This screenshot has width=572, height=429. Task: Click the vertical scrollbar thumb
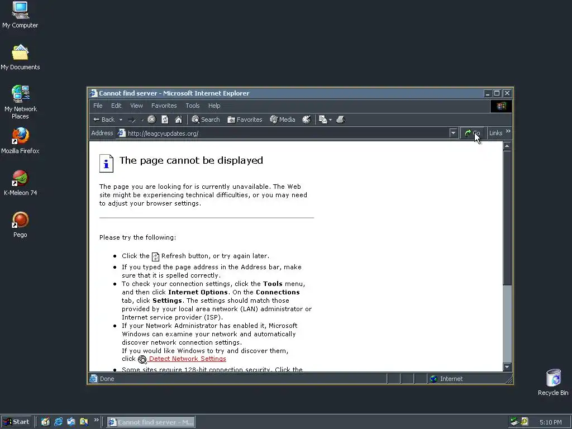point(507,218)
